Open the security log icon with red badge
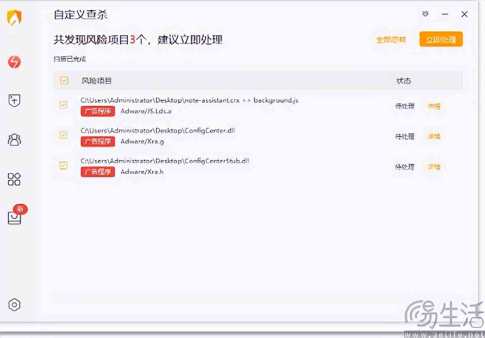 click(15, 217)
